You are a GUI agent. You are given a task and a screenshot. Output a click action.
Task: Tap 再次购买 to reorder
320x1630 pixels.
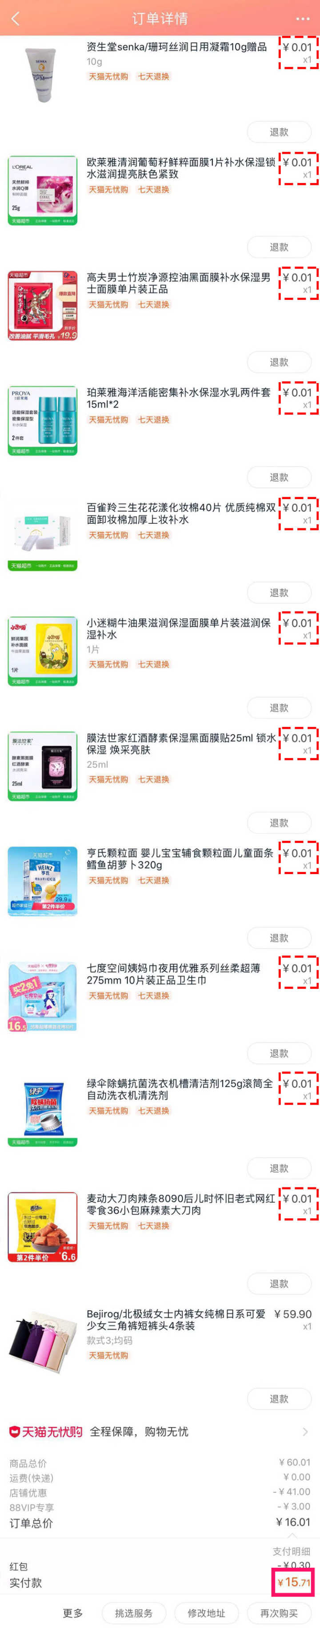click(279, 1613)
